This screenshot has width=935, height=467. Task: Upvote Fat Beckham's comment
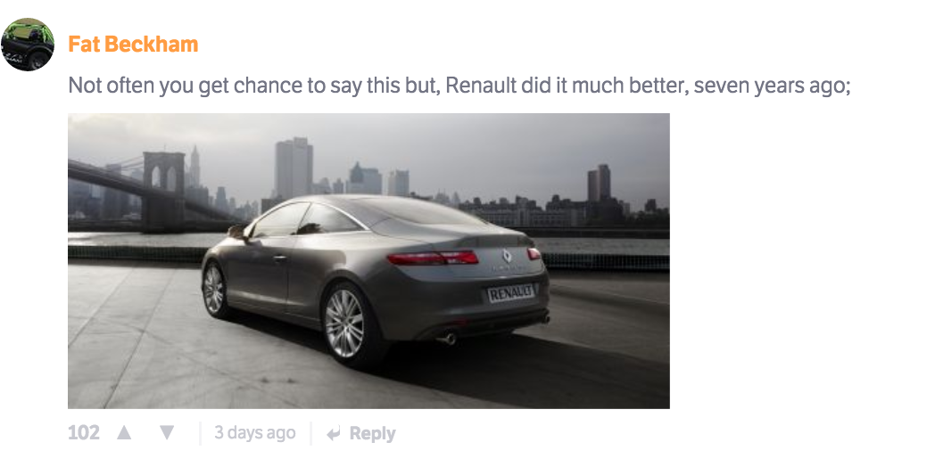124,432
